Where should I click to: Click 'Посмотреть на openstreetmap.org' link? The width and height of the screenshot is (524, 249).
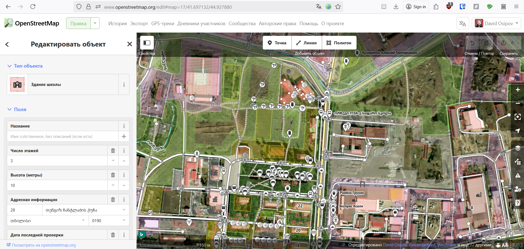click(44, 245)
